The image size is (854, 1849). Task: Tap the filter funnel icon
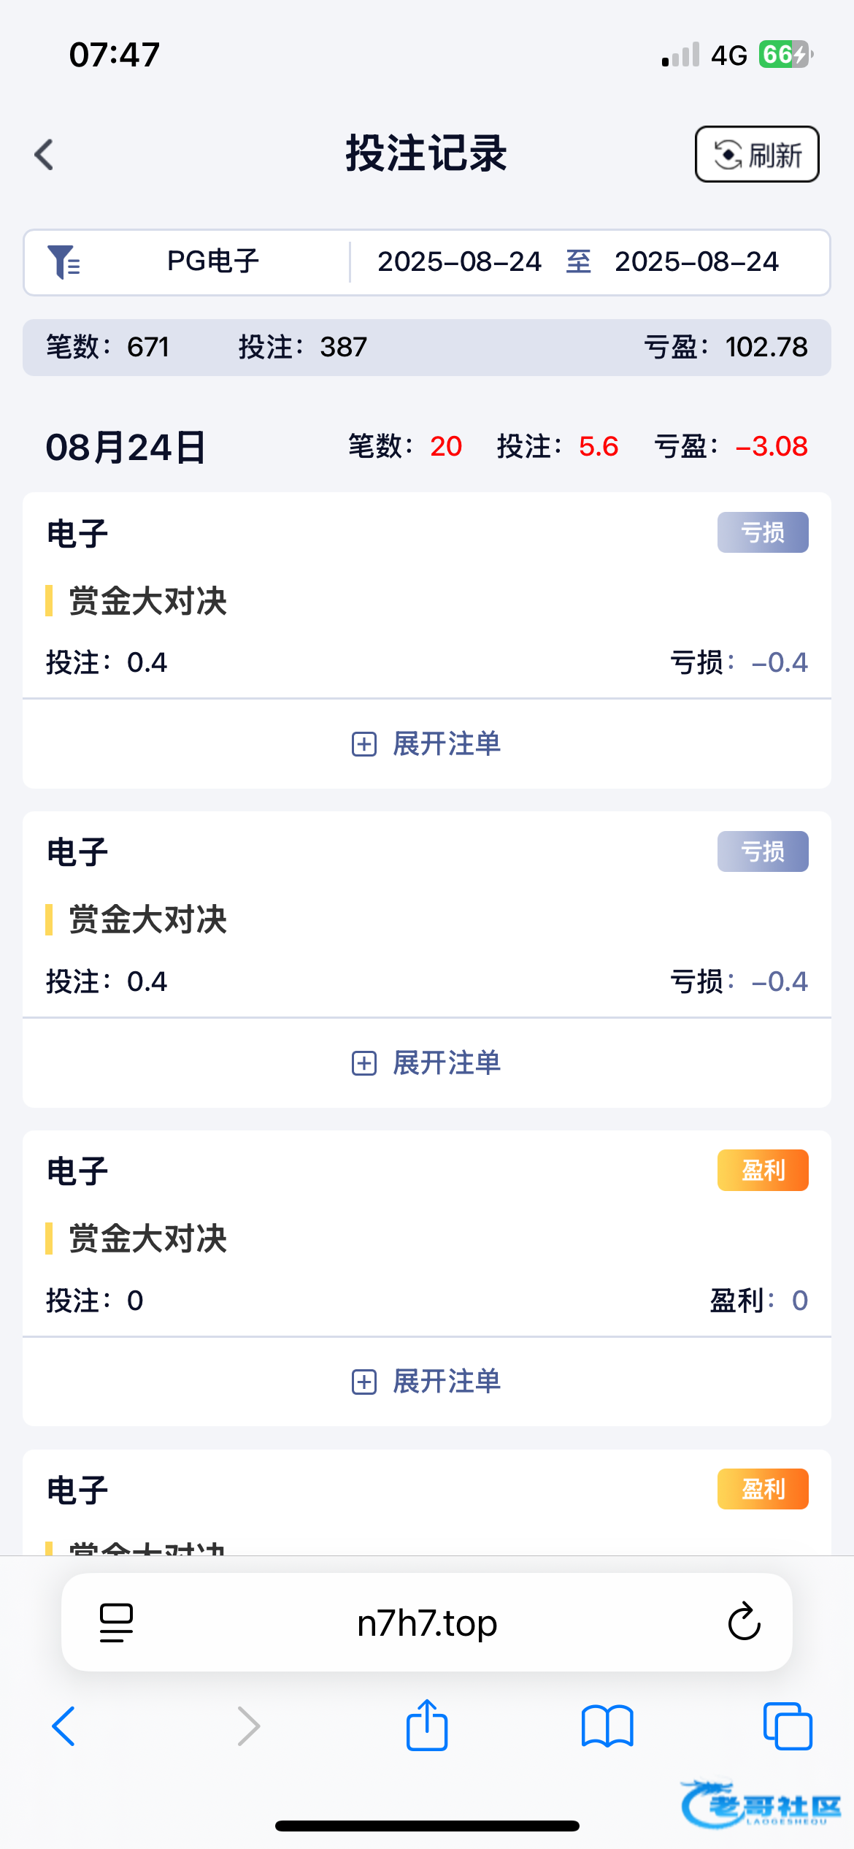click(x=64, y=262)
